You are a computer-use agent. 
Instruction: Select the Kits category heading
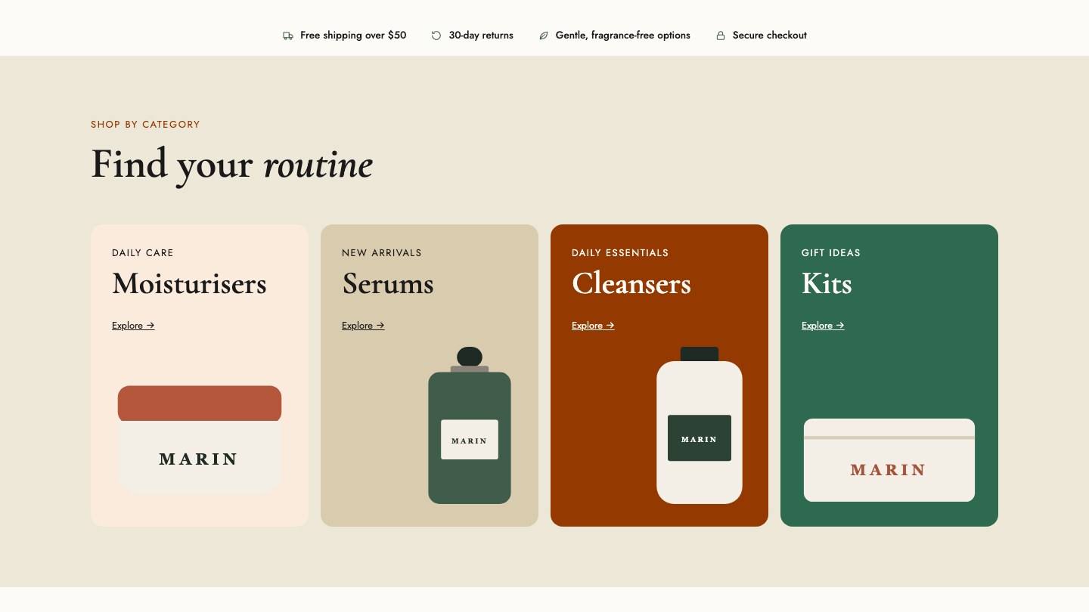click(x=827, y=284)
